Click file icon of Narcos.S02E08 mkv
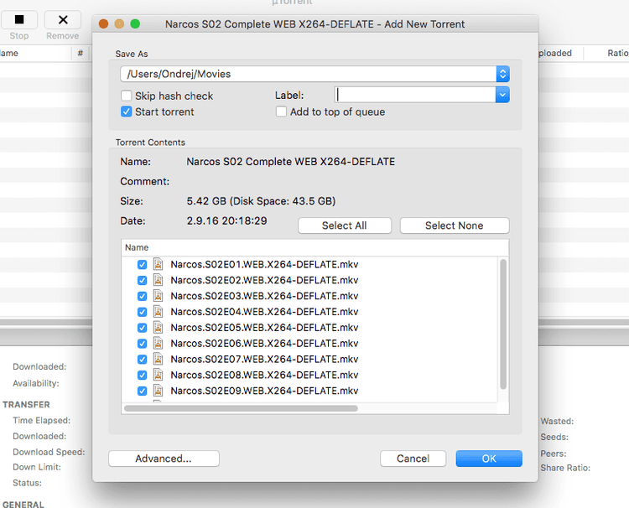 click(x=159, y=375)
